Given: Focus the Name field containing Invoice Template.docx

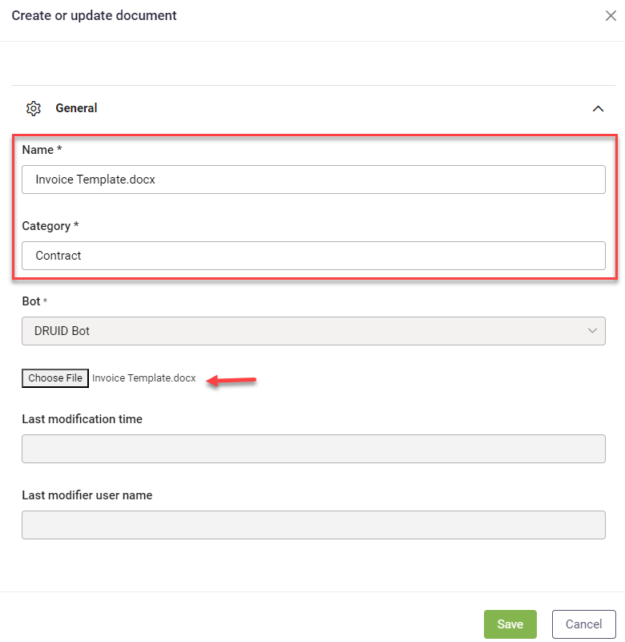Looking at the screenshot, I should click(313, 180).
